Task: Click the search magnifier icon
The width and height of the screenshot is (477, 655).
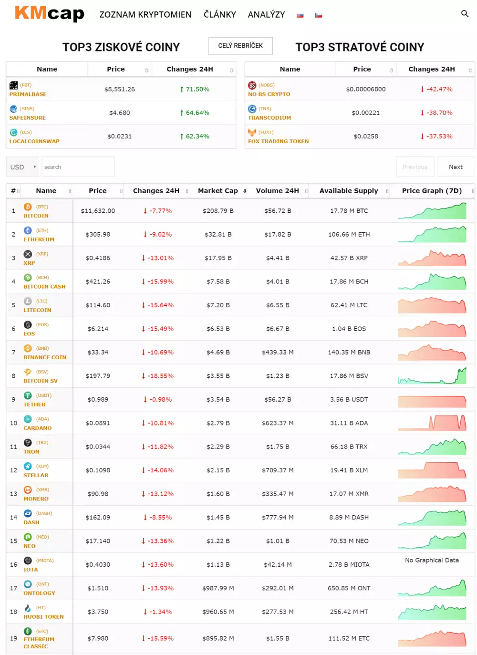Action: click(x=465, y=14)
